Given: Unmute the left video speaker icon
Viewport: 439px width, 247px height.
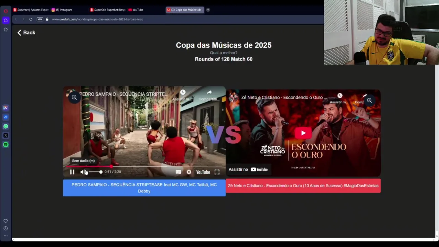Looking at the screenshot, I should [83, 172].
